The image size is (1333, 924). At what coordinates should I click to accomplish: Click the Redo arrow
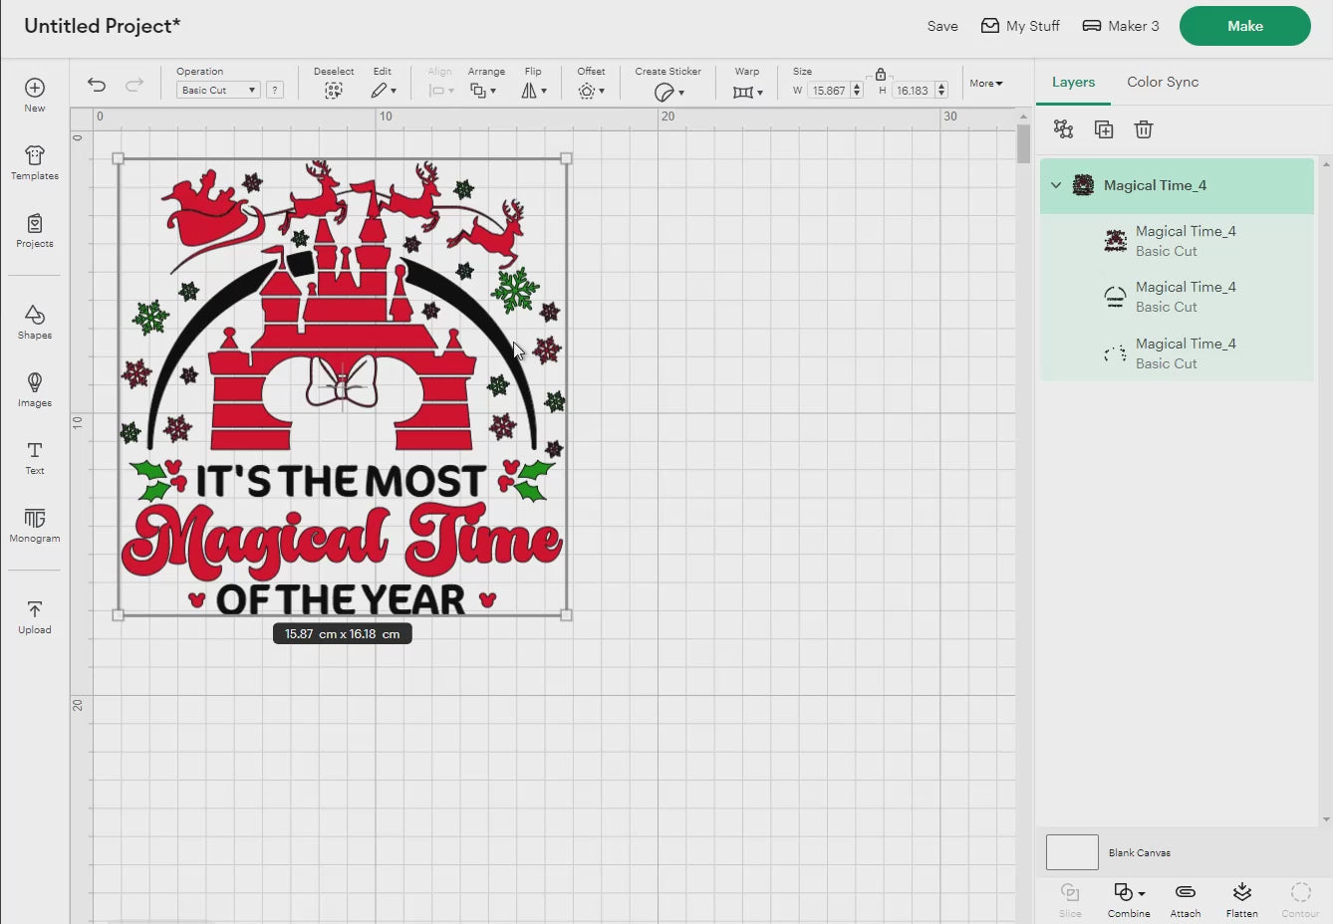pyautogui.click(x=134, y=85)
